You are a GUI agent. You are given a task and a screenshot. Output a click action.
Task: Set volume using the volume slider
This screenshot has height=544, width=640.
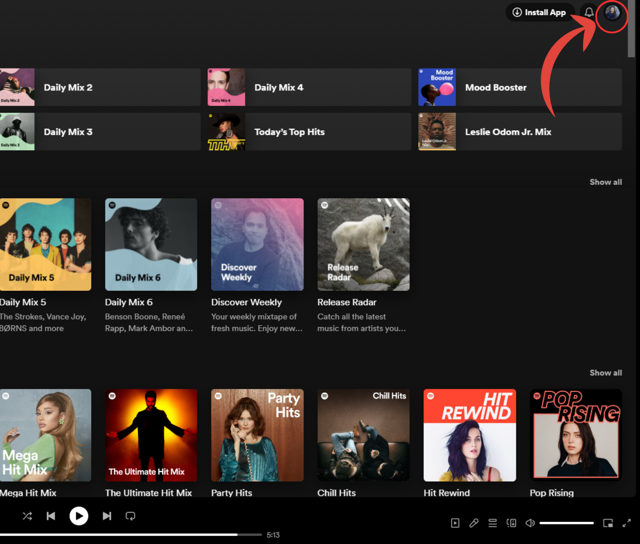tap(567, 523)
